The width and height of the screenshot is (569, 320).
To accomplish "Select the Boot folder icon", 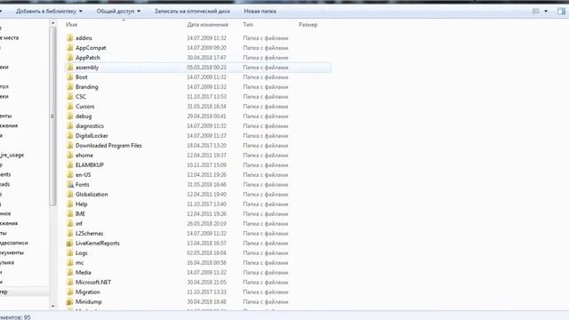I will click(x=69, y=77).
